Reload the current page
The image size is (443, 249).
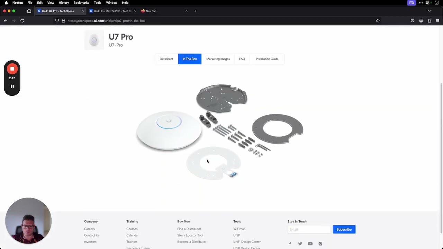coord(22,21)
